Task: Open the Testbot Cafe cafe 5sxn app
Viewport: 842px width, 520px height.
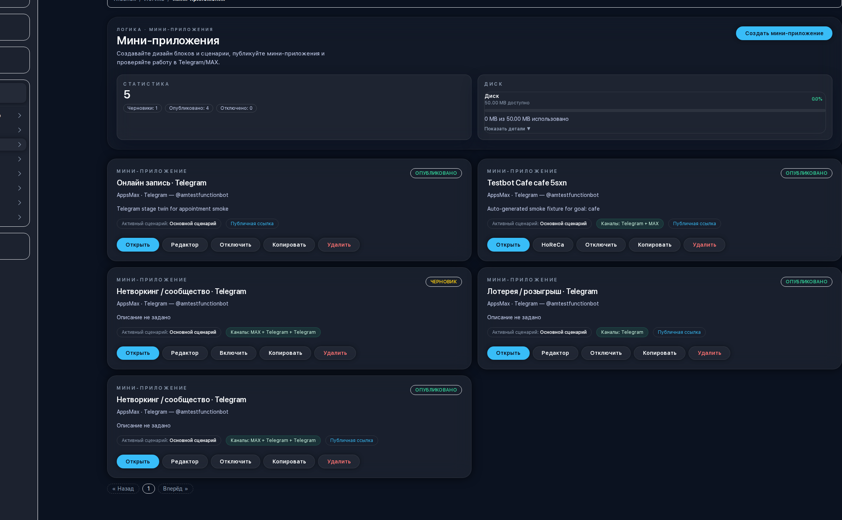Action: 508,245
